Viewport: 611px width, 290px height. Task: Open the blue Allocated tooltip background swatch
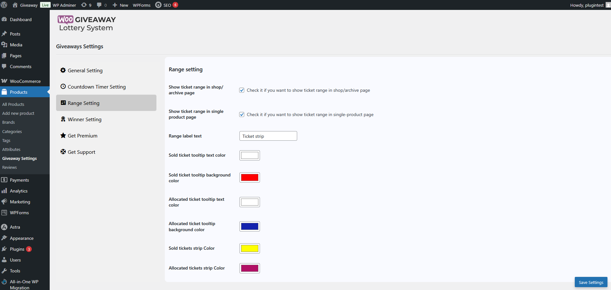click(x=250, y=226)
